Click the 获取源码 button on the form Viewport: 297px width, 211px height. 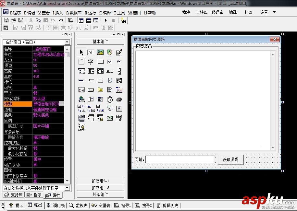230,159
